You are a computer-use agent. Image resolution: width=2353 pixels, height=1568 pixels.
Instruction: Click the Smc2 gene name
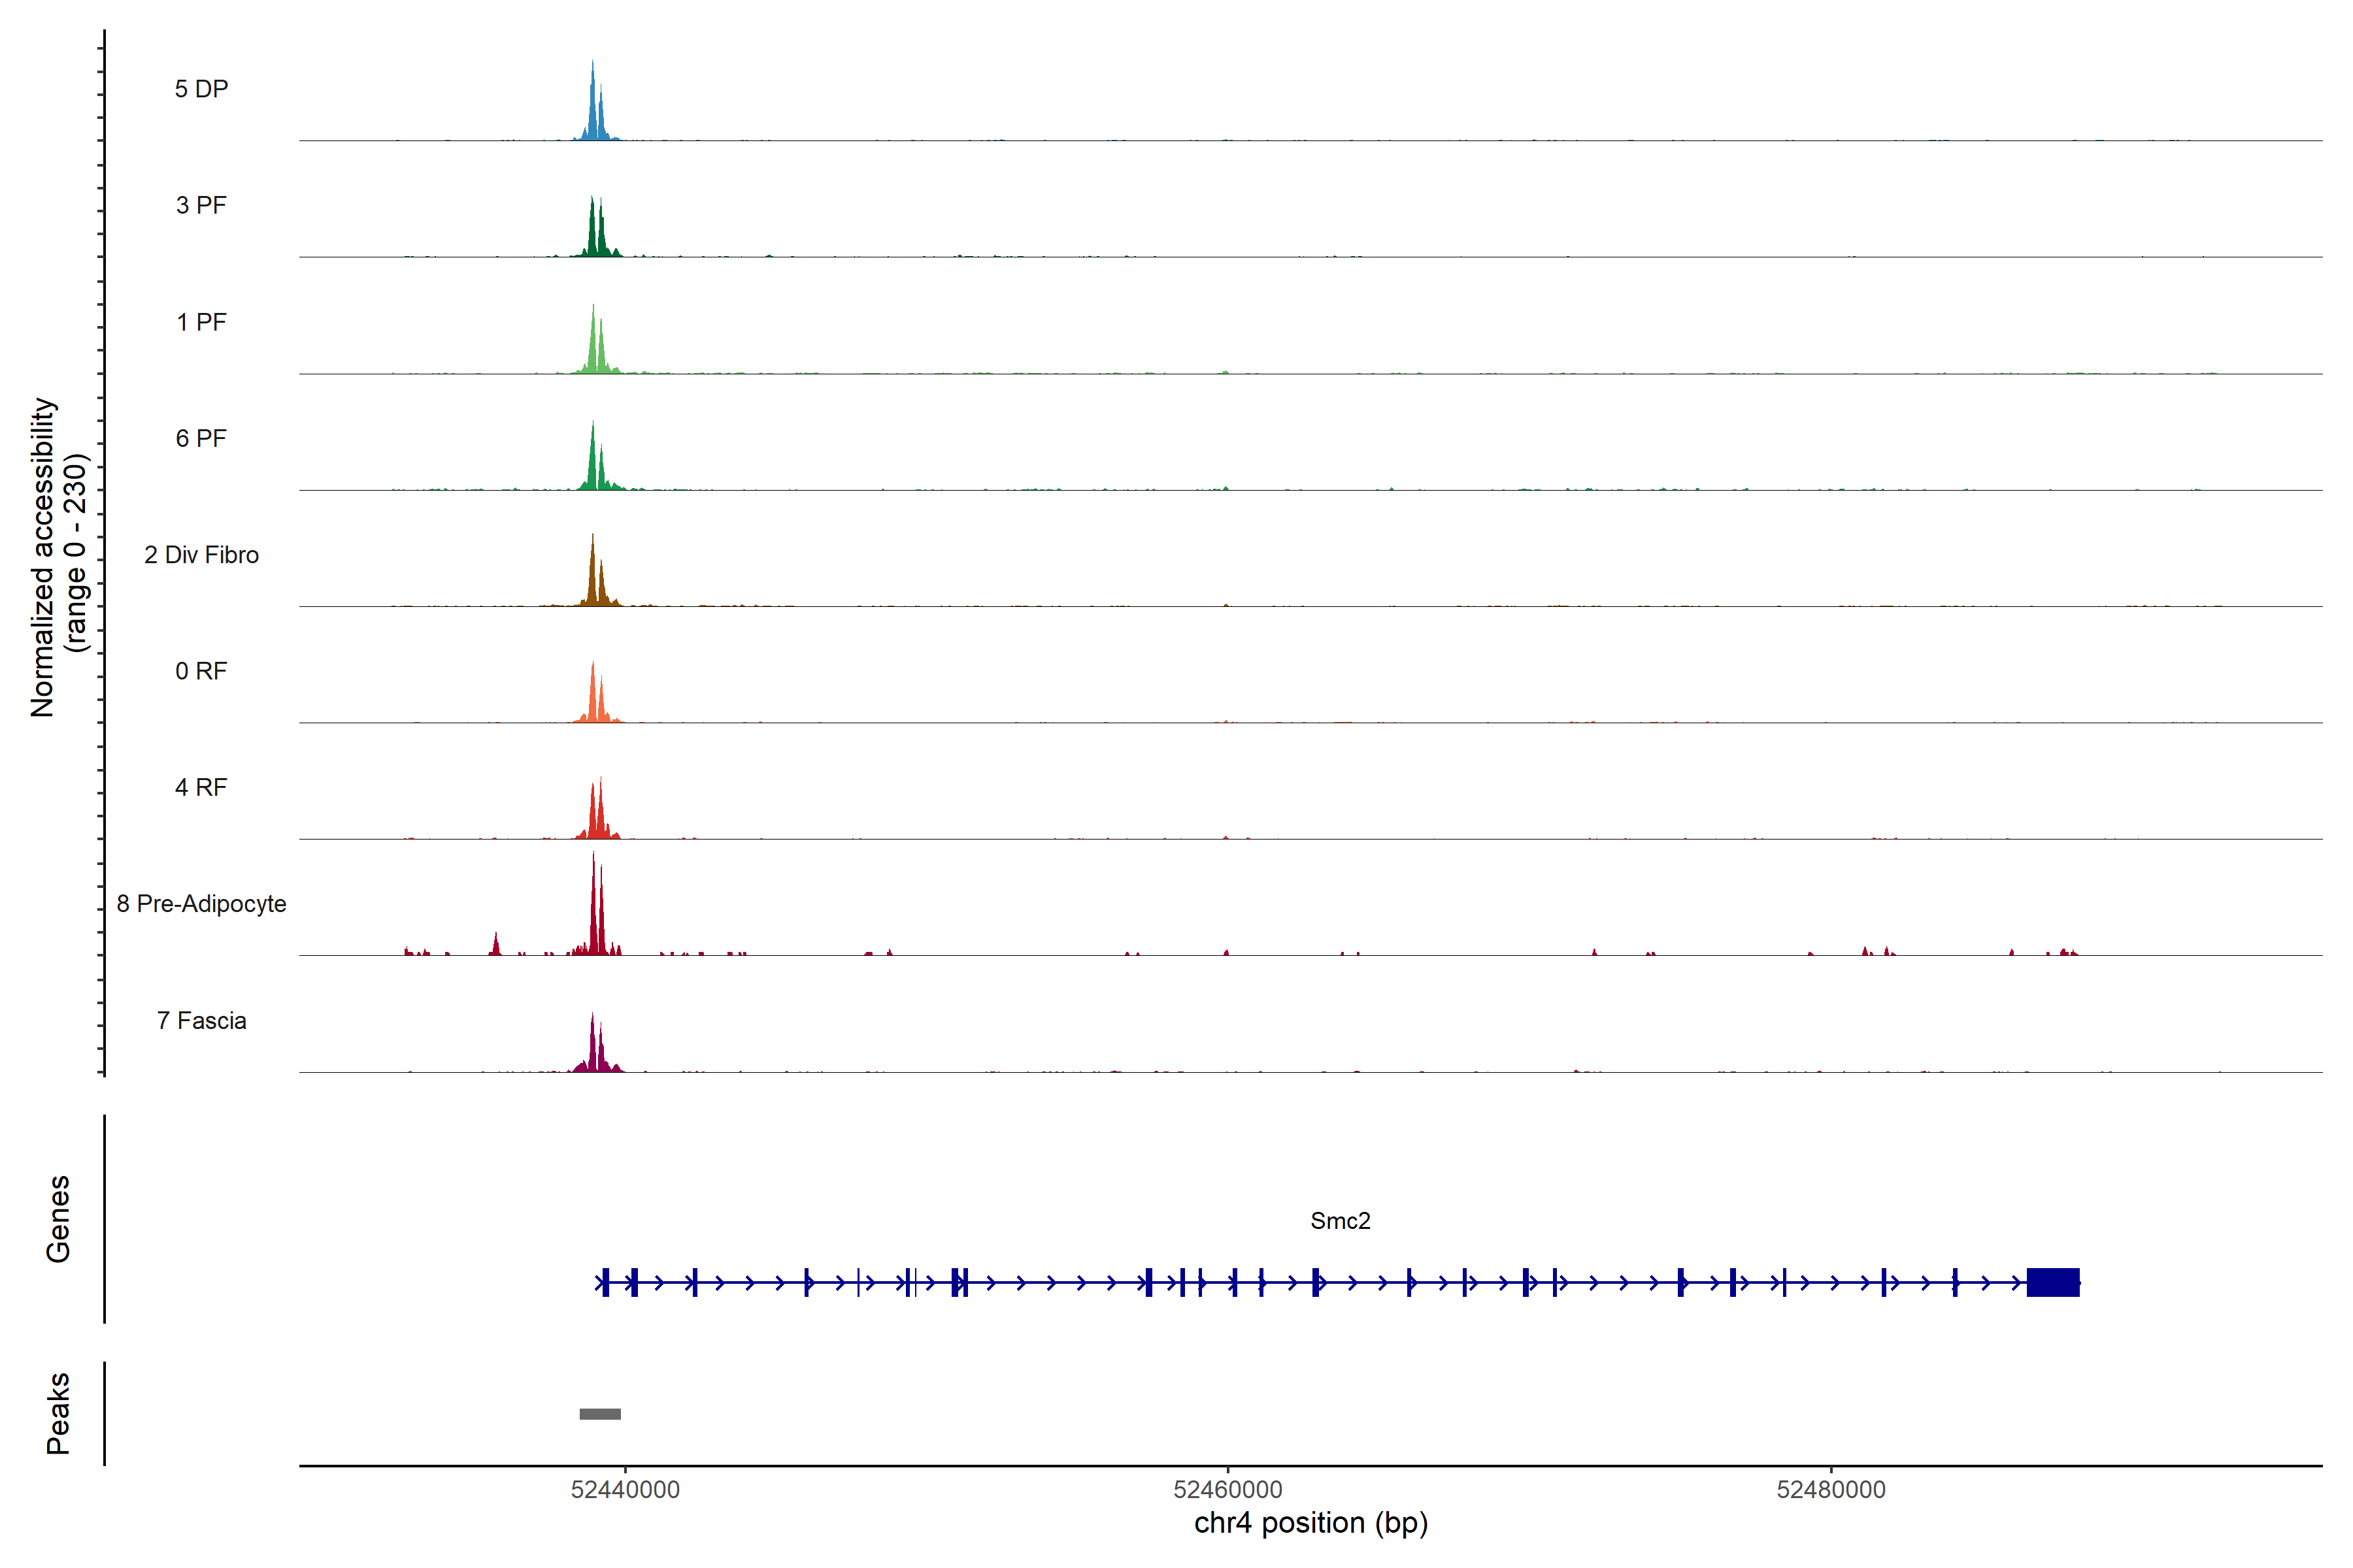coord(1339,1221)
